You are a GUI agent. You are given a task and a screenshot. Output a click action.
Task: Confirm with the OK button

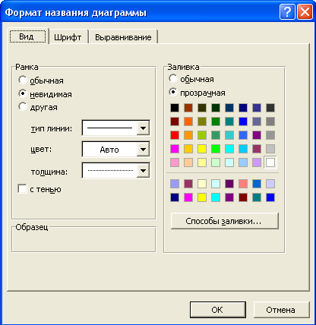(218, 310)
